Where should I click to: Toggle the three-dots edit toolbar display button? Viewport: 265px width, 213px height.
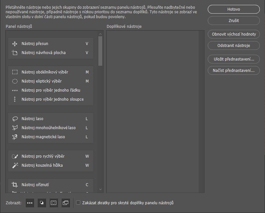pyautogui.click(x=30, y=203)
